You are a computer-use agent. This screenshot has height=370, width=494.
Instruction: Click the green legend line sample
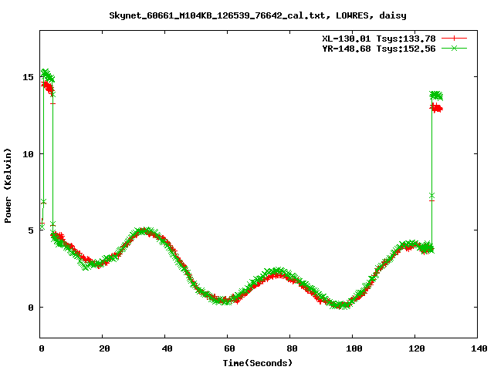454,48
